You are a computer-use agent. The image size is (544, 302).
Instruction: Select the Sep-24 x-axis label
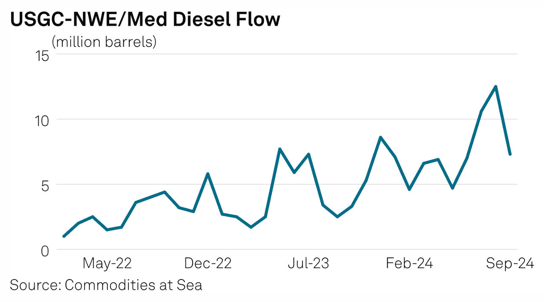tap(510, 264)
